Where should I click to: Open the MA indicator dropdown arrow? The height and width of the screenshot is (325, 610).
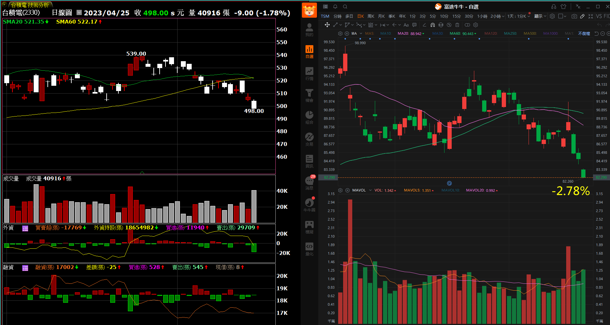361,33
